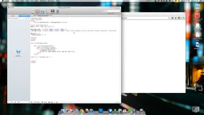This screenshot has height=115, width=204.
Task: Switch to the Remote files tab
Action: pos(24,16)
